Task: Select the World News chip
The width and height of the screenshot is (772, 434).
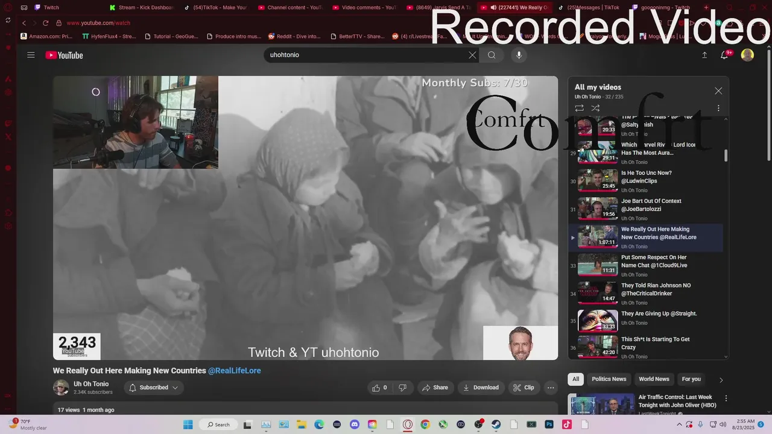Action: 654,379
